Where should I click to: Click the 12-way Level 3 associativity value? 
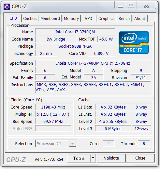[141, 128]
